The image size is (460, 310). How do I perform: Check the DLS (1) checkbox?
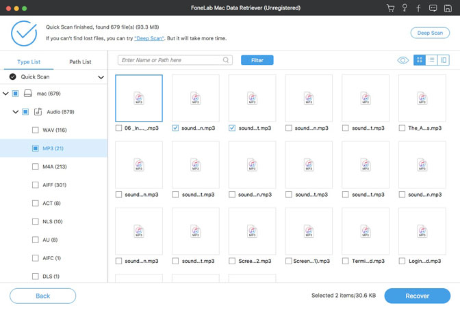pyautogui.click(x=35, y=276)
